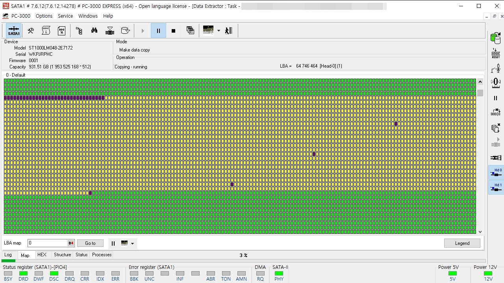Viewport: 504px width, 283px height.
Task: Toggle the pause button beside Go to
Action: click(x=113, y=243)
